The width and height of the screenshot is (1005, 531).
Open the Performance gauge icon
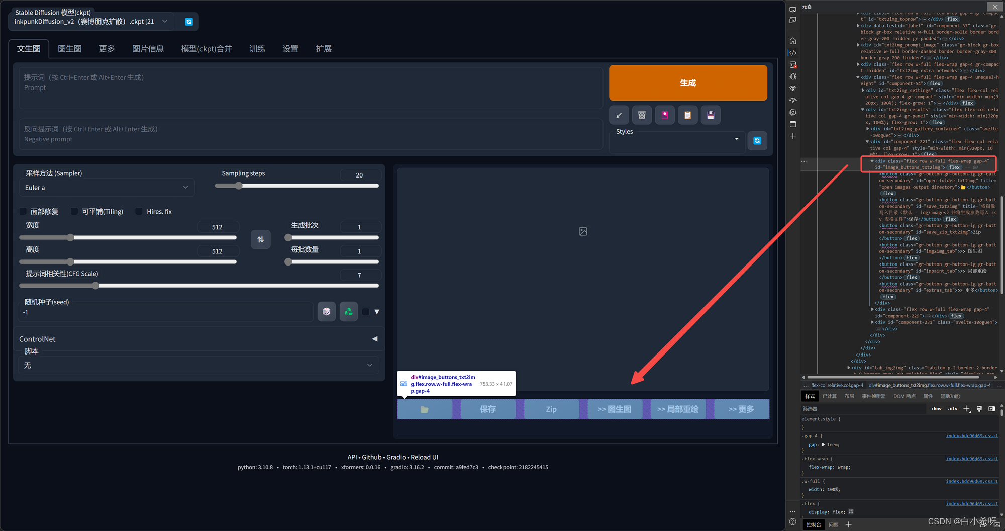point(793,100)
